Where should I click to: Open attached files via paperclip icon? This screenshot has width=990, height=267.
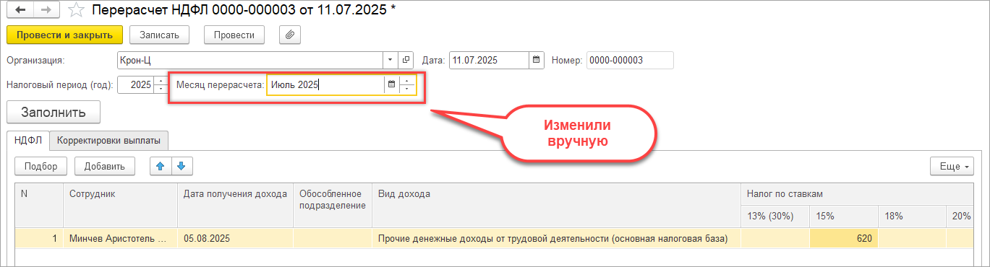point(289,34)
